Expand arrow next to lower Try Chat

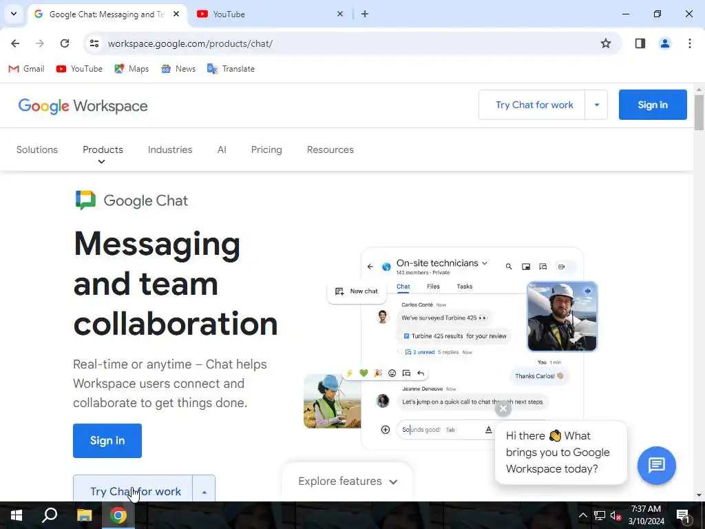(204, 489)
